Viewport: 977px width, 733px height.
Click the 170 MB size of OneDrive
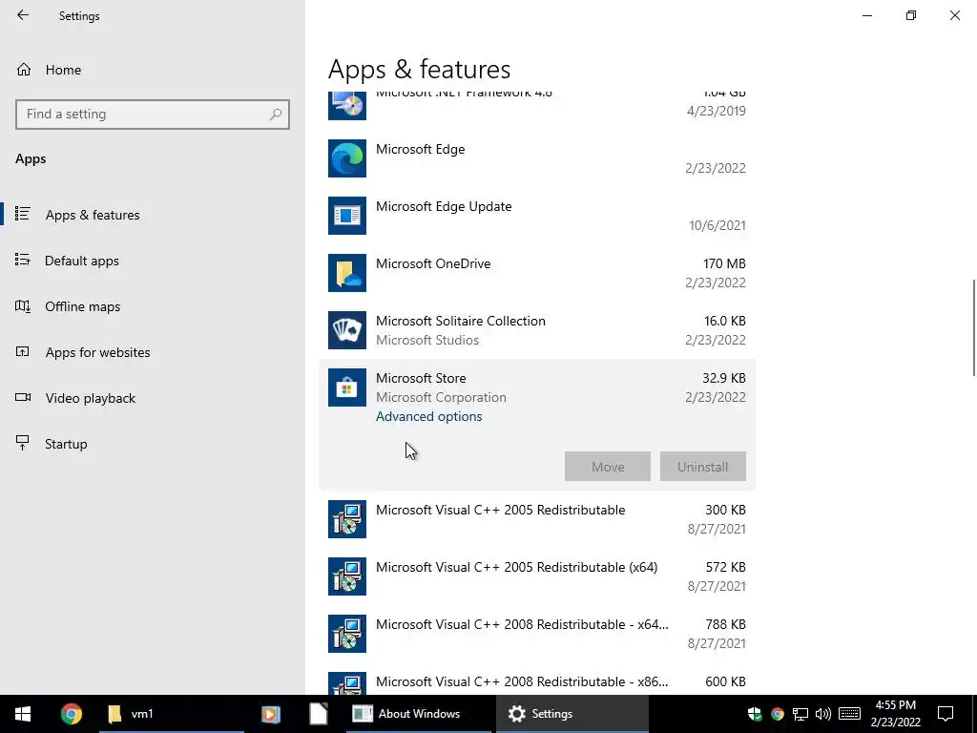click(724, 263)
